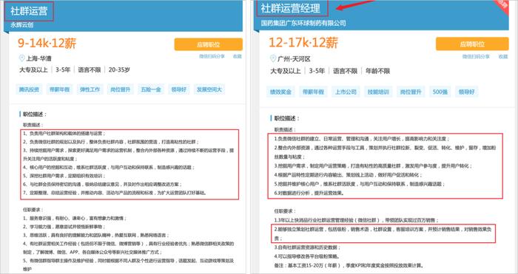Select the 弹性工作 benefit tag

point(90,89)
